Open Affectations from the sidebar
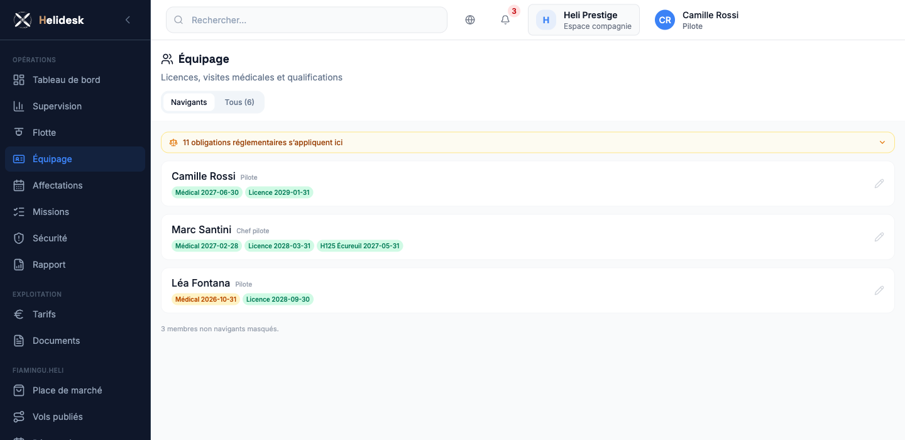905x440 pixels. pyautogui.click(x=75, y=185)
